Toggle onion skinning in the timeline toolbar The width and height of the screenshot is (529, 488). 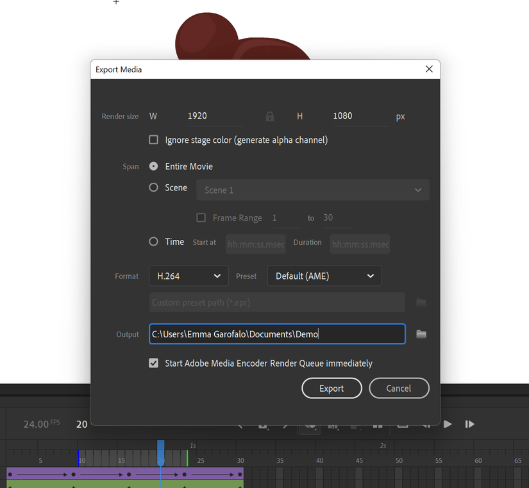tap(310, 424)
